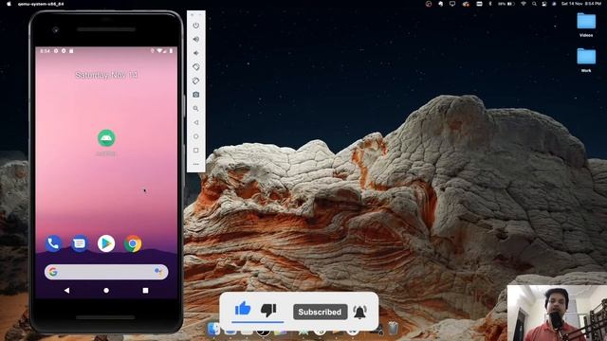Open the Apple menu
The width and height of the screenshot is (607, 341).
[9, 4]
